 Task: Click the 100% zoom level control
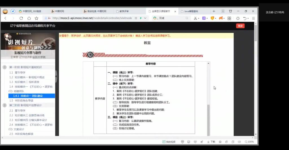pos(249,142)
